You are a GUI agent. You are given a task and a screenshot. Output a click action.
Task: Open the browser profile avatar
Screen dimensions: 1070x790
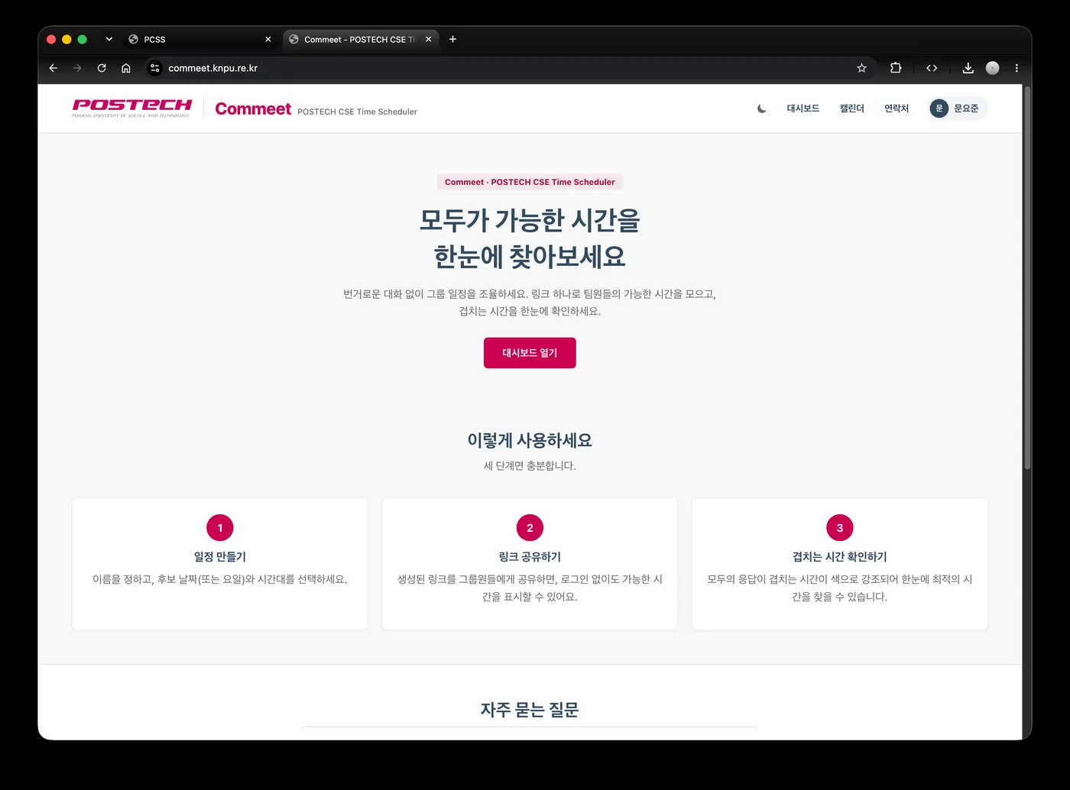click(992, 68)
